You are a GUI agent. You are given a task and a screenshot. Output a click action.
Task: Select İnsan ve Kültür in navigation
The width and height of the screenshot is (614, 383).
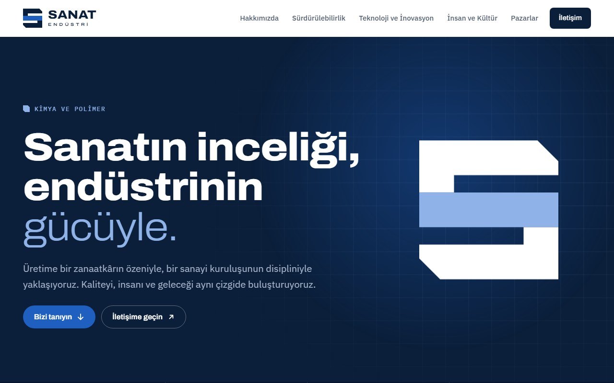click(472, 18)
